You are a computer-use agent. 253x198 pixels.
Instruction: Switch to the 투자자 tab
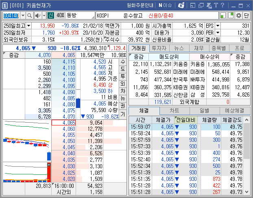[x=159, y=48]
